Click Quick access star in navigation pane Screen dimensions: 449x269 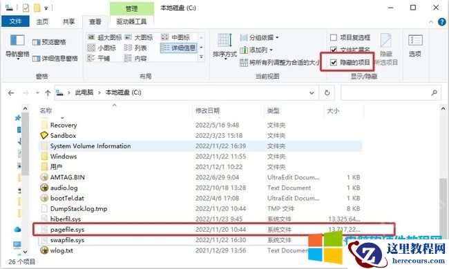click(x=18, y=118)
